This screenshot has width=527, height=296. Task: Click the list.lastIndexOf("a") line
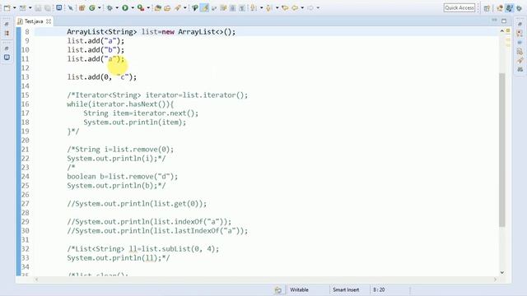click(x=157, y=231)
